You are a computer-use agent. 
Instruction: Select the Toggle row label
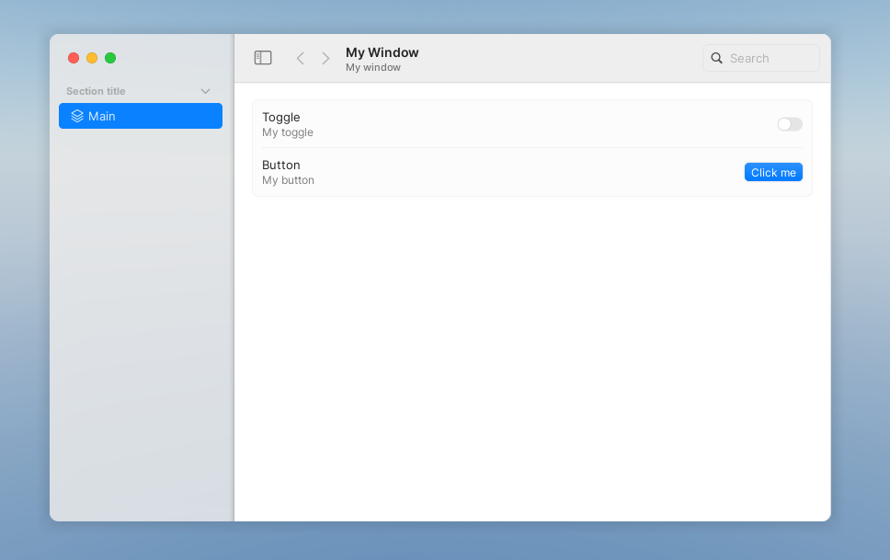281,117
